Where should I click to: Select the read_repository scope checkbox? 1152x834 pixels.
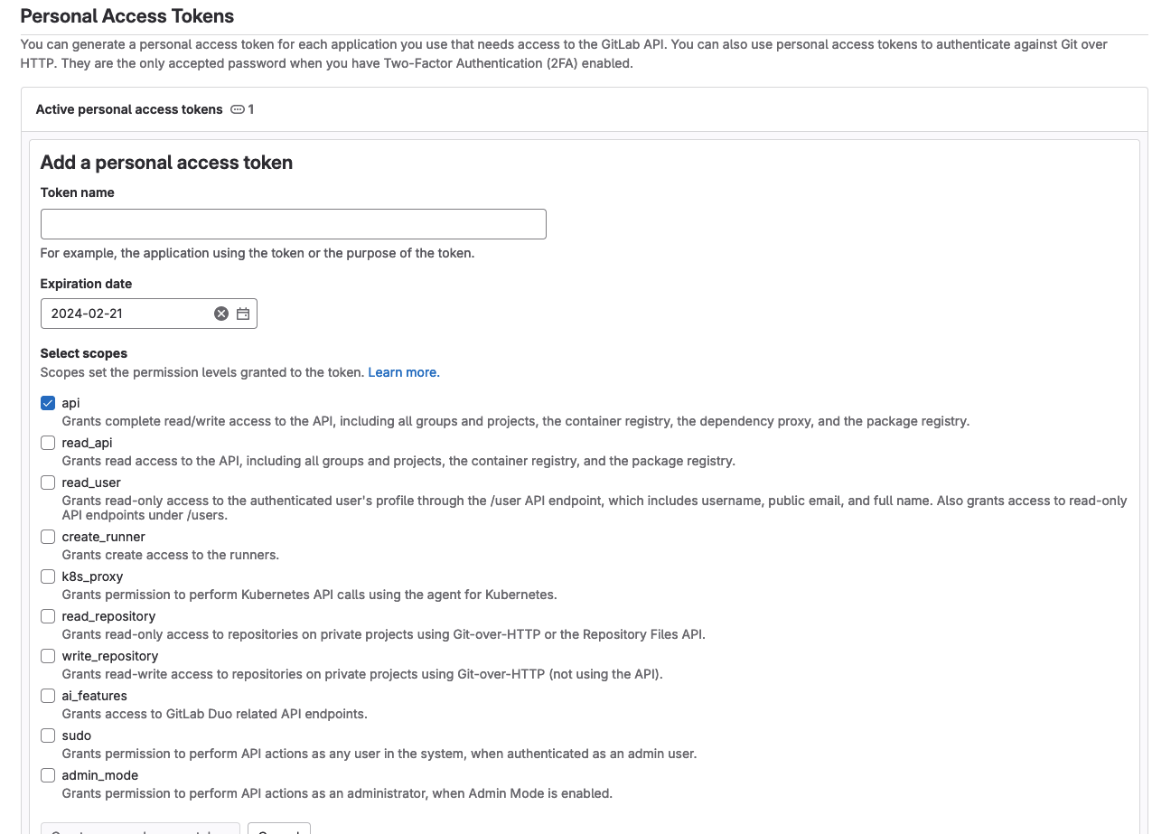coord(48,616)
